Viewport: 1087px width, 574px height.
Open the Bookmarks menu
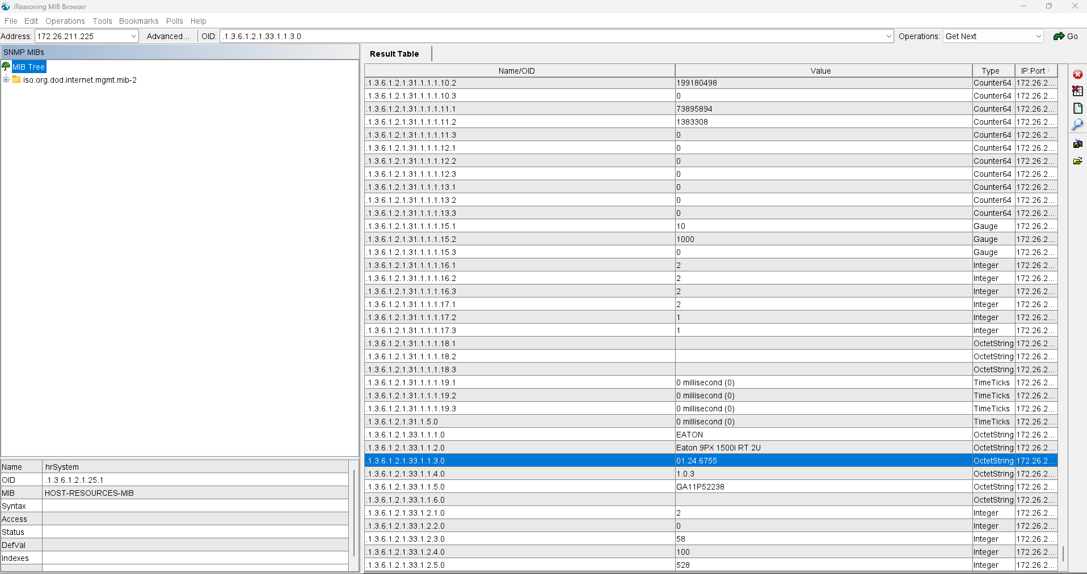138,21
